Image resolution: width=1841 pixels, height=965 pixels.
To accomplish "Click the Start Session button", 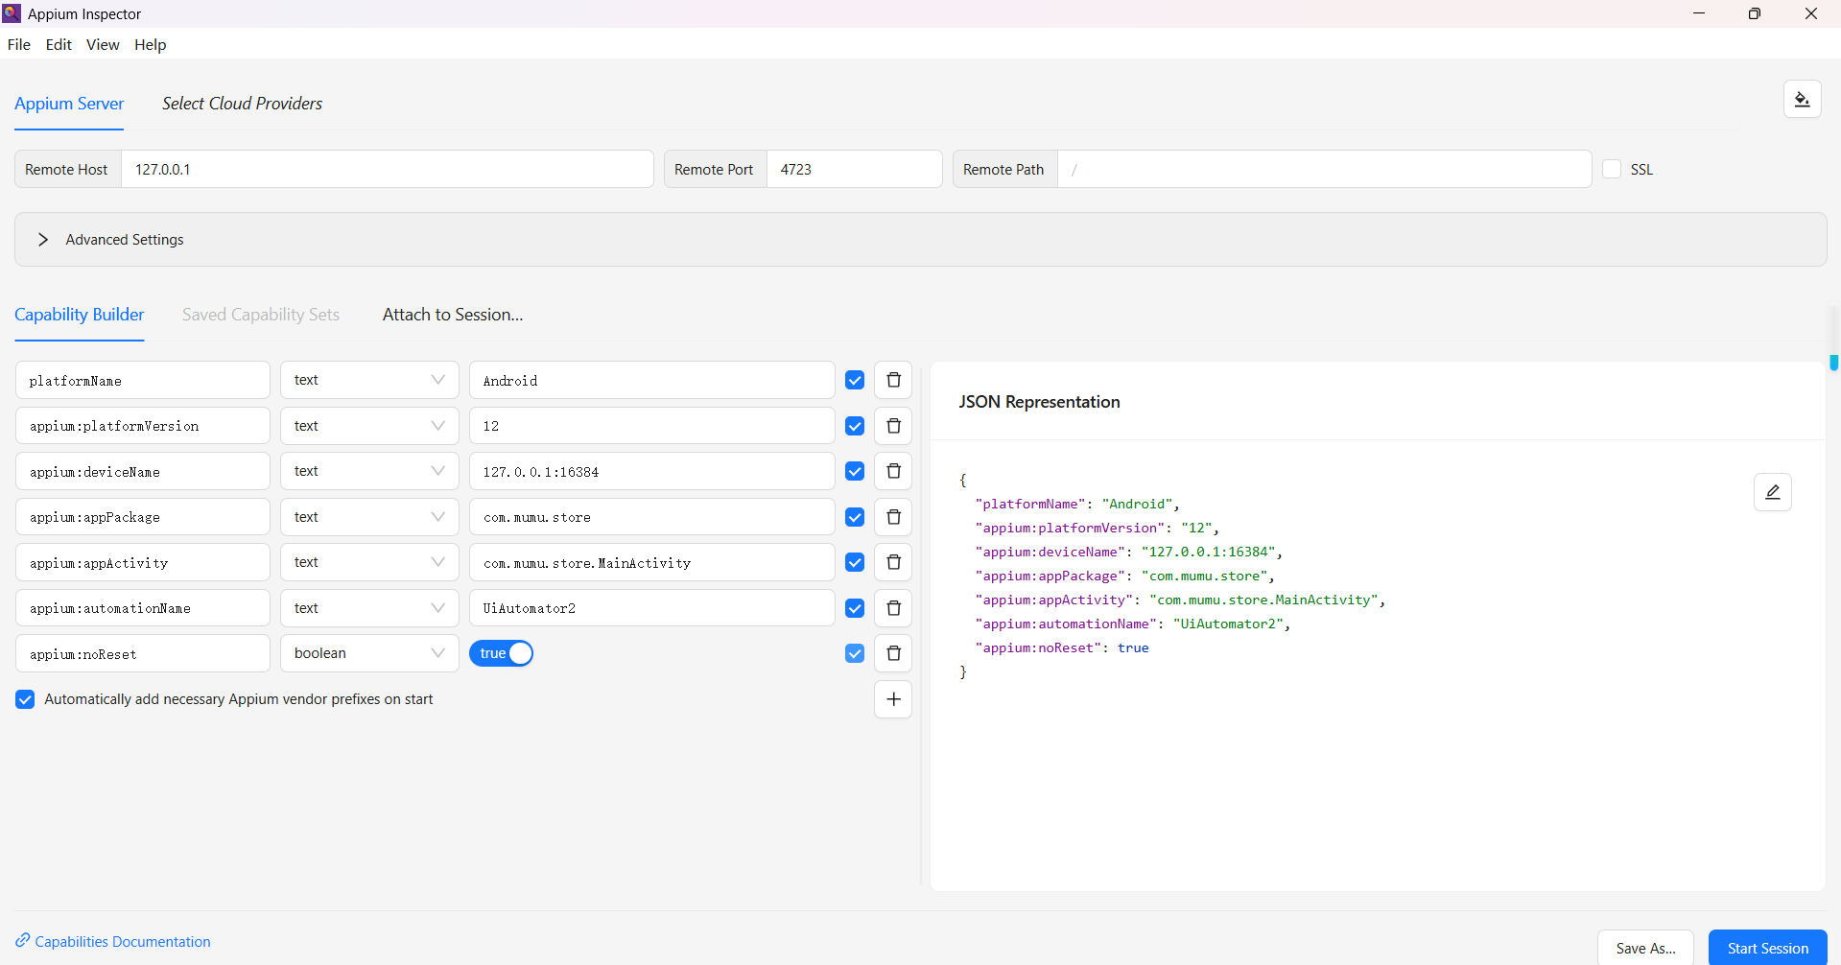I will (1767, 948).
